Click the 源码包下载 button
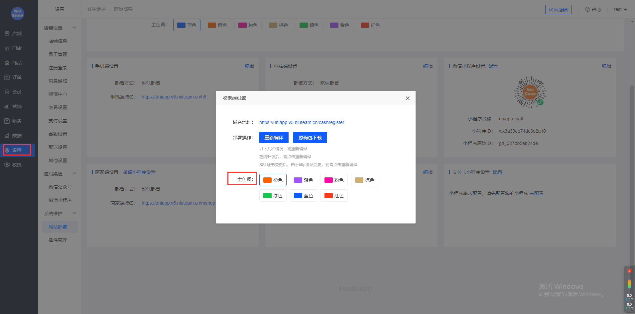This screenshot has height=314, width=635. [x=310, y=138]
